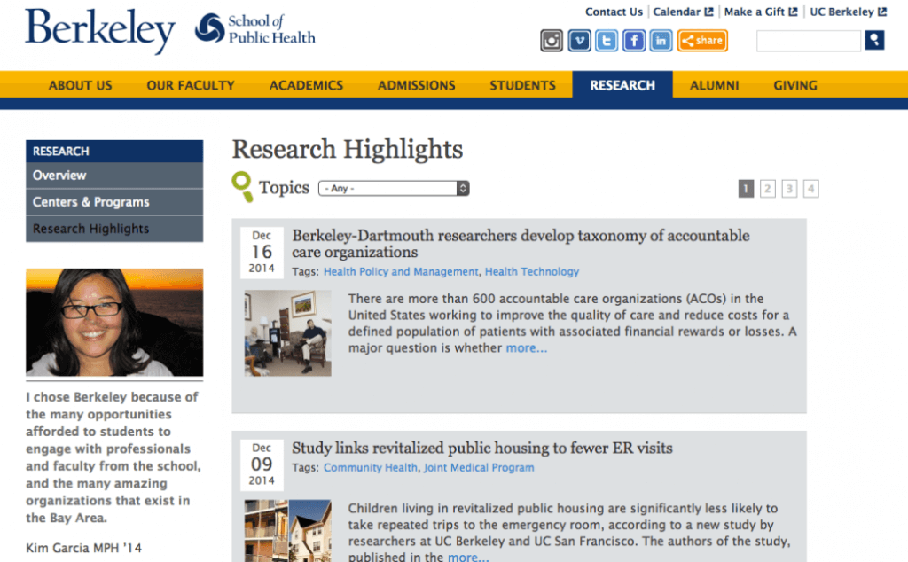Image resolution: width=908 pixels, height=562 pixels.
Task: Open the Students menu
Action: pyautogui.click(x=522, y=85)
